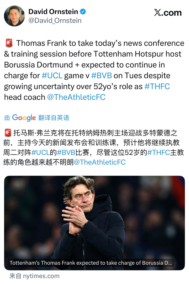Open the Thomas Frank article preview image
Viewport: 189px width, 284px height.
(94, 223)
